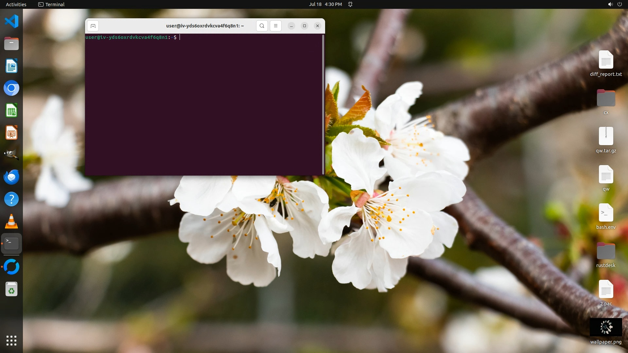This screenshot has height=353, width=628.
Task: Launch Visual Studio Code from dock
Action: point(11,22)
